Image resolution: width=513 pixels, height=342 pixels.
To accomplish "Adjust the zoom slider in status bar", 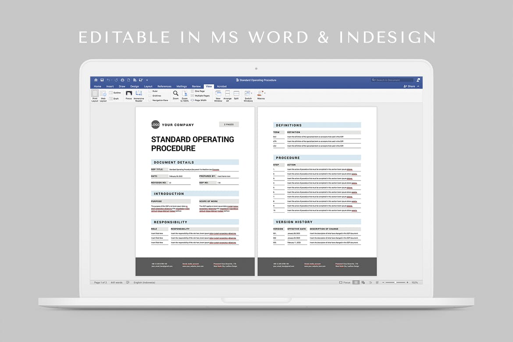I will click(x=395, y=282).
